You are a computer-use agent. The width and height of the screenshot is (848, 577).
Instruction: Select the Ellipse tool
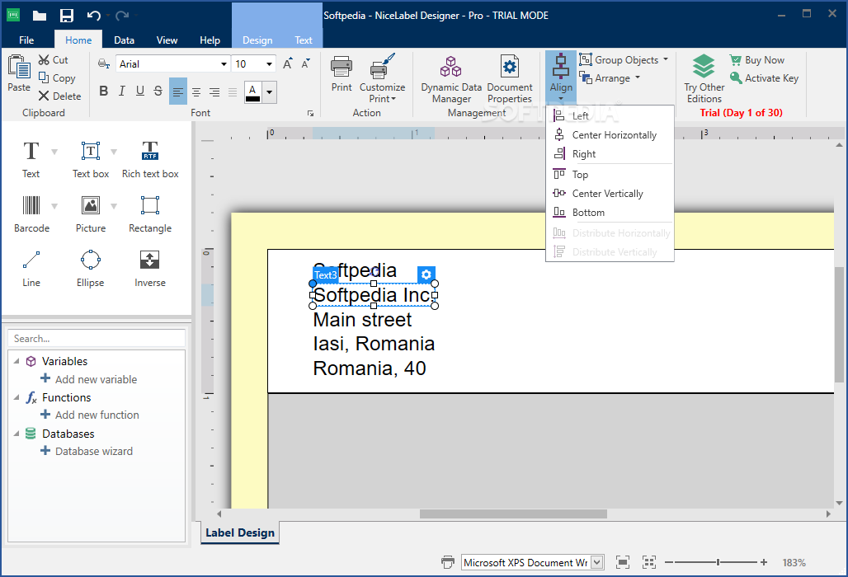coord(90,268)
